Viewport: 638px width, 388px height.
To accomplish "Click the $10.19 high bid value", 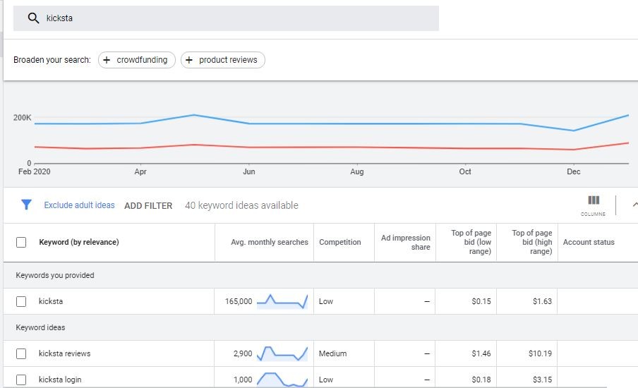I will pos(540,353).
